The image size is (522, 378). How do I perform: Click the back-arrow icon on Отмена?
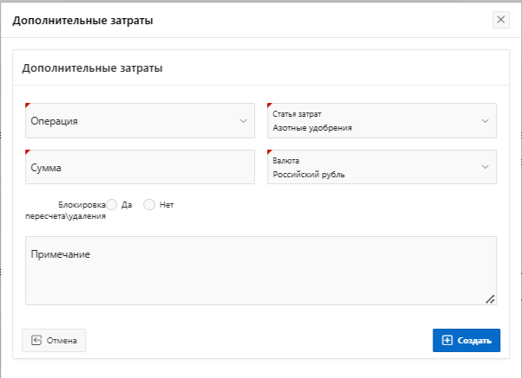(36, 341)
